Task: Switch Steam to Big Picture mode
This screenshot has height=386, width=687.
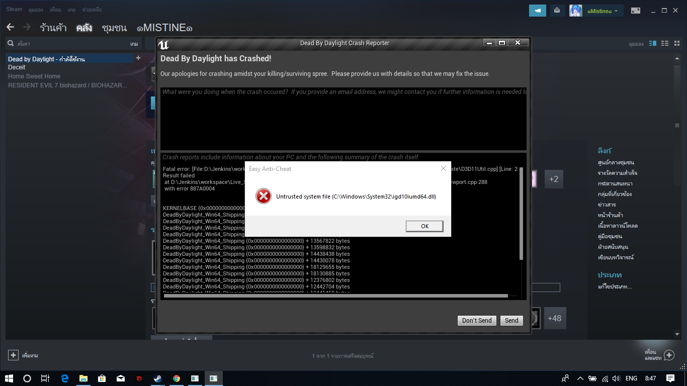Action: click(x=636, y=11)
